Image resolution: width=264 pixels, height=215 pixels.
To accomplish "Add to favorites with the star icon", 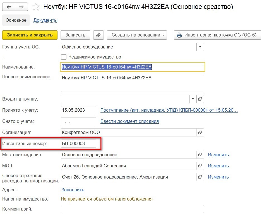I will coord(36,7).
